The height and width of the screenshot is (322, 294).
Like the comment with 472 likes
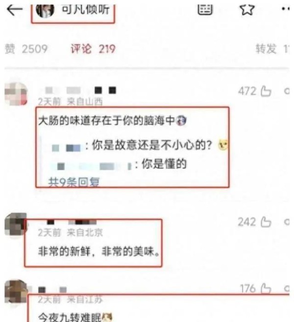(266, 91)
